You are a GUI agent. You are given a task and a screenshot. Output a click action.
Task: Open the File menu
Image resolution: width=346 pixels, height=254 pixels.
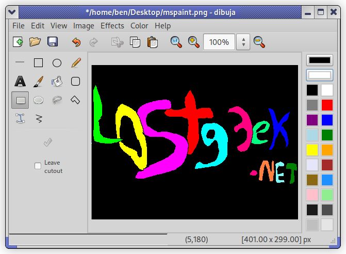click(19, 26)
